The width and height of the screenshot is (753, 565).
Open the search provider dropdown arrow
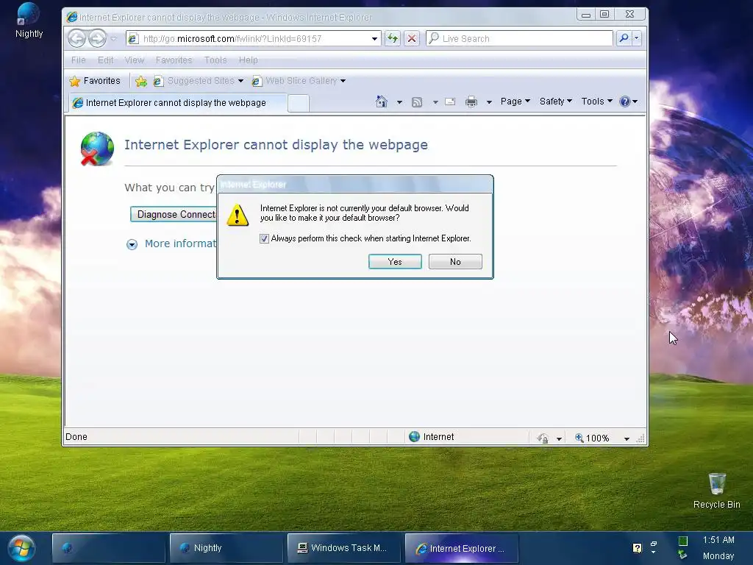(x=637, y=38)
